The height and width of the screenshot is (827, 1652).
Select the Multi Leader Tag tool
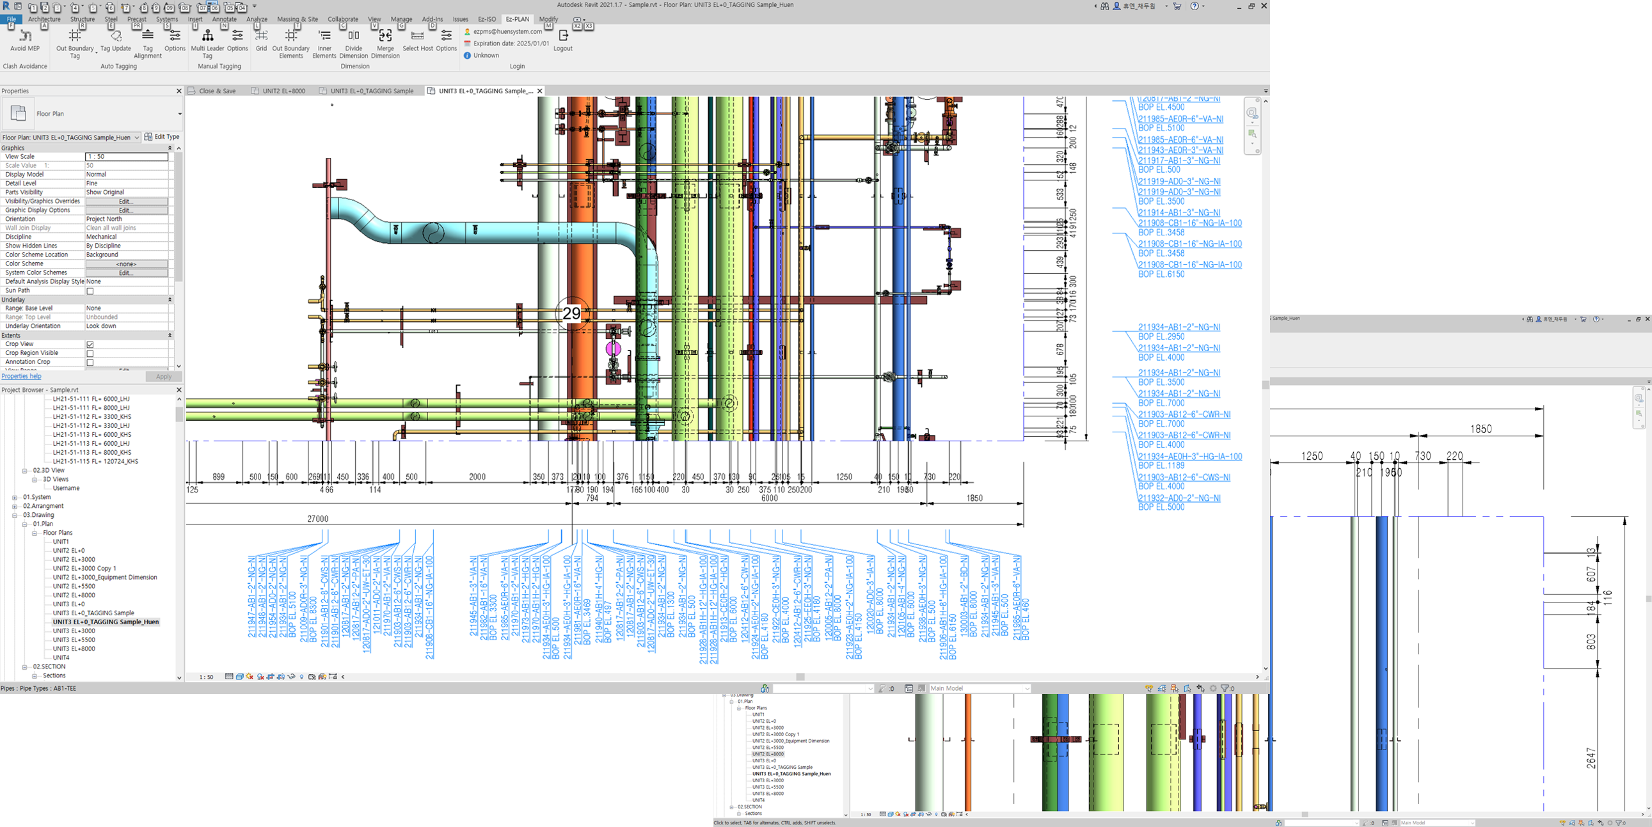207,43
